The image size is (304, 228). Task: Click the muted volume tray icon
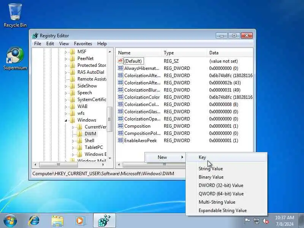pyautogui.click(x=266, y=221)
